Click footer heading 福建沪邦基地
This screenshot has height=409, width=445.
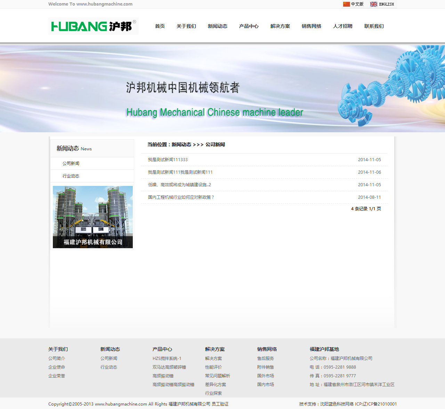[324, 349]
